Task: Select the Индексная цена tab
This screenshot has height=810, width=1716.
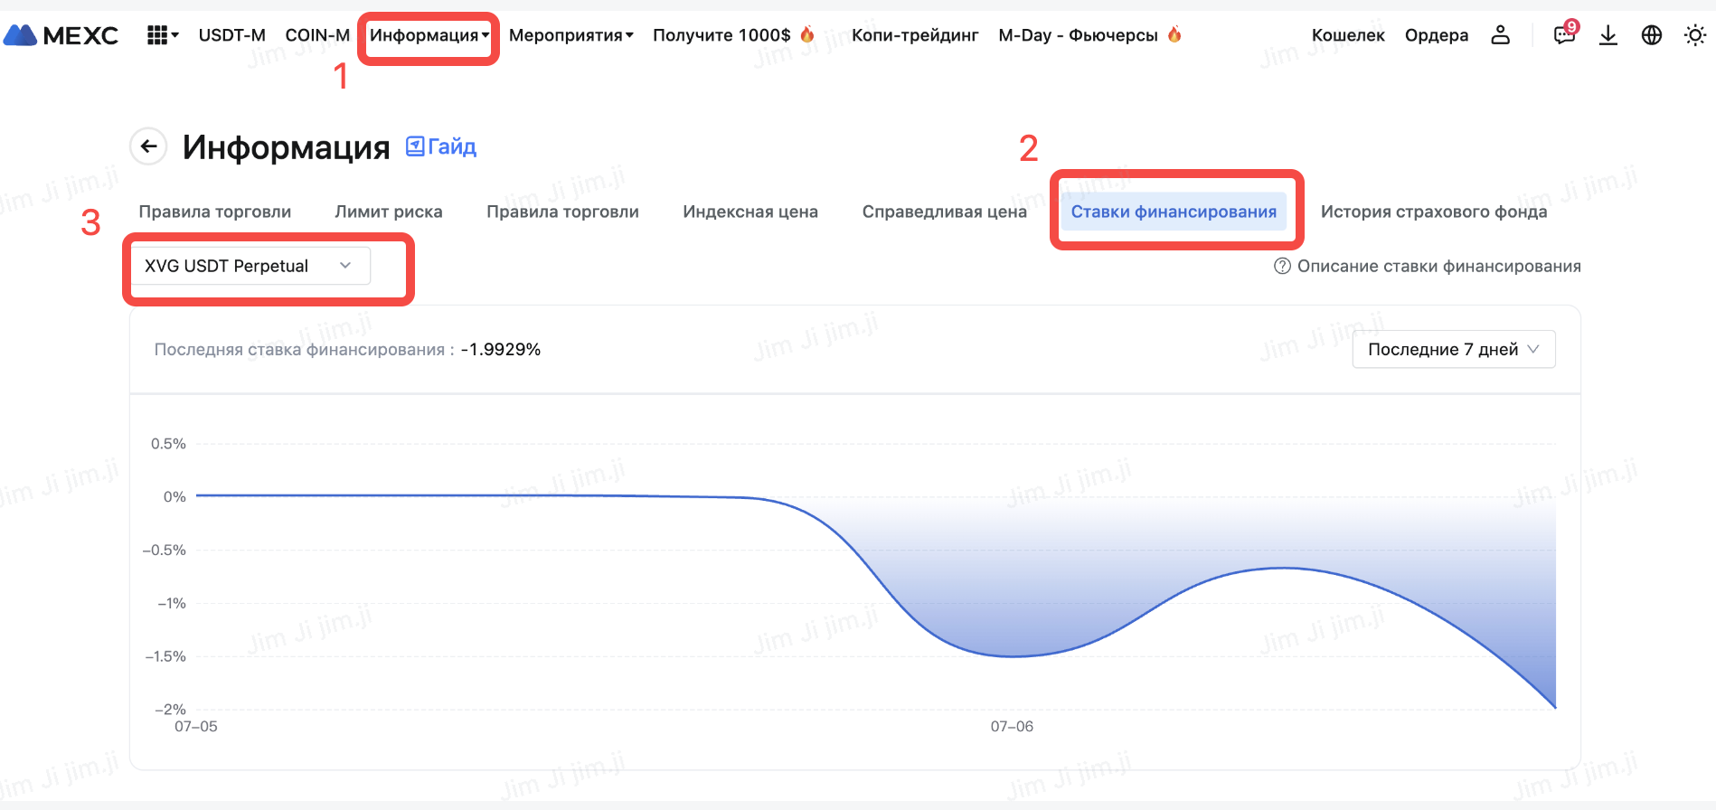Action: pos(750,212)
